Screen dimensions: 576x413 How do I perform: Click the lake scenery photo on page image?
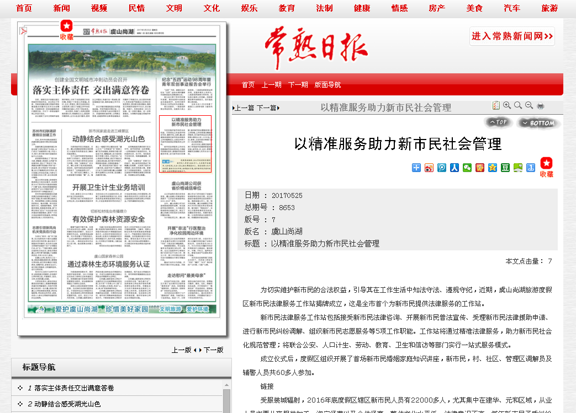[122, 61]
